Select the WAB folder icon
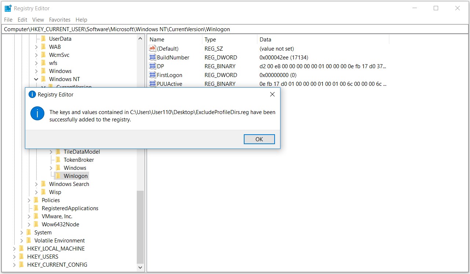 pos(44,47)
